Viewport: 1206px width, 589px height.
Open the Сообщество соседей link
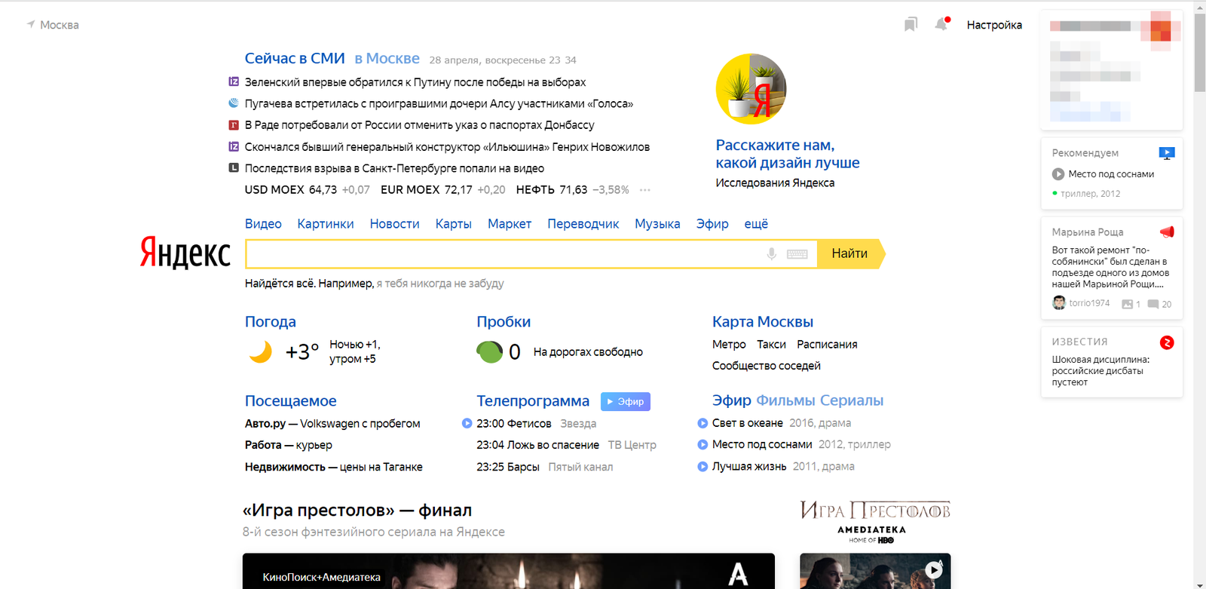(767, 366)
